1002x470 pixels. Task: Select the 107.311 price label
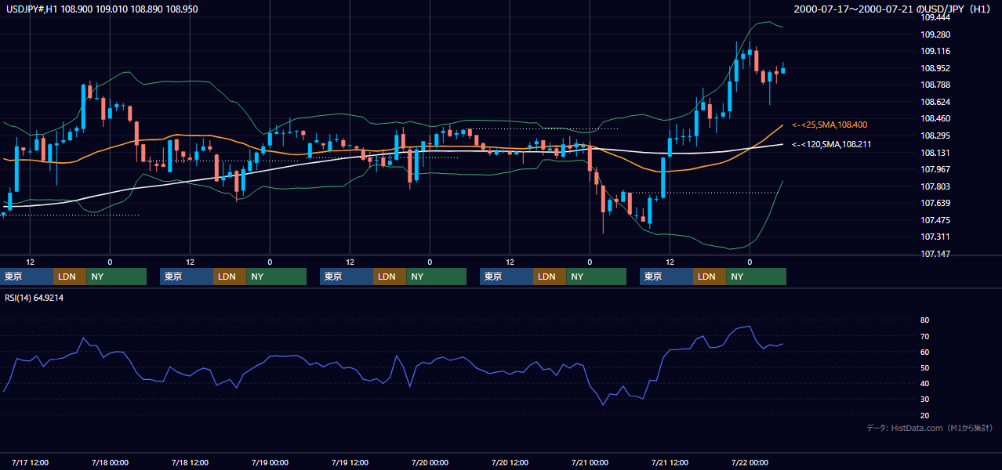(x=935, y=237)
